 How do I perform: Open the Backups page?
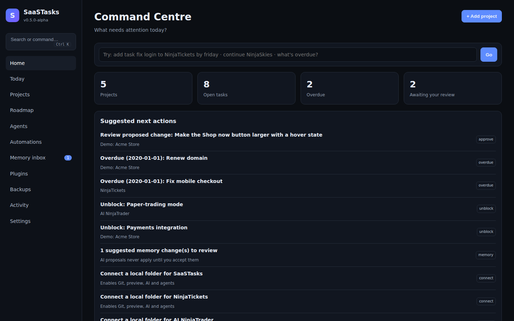[x=41, y=189]
